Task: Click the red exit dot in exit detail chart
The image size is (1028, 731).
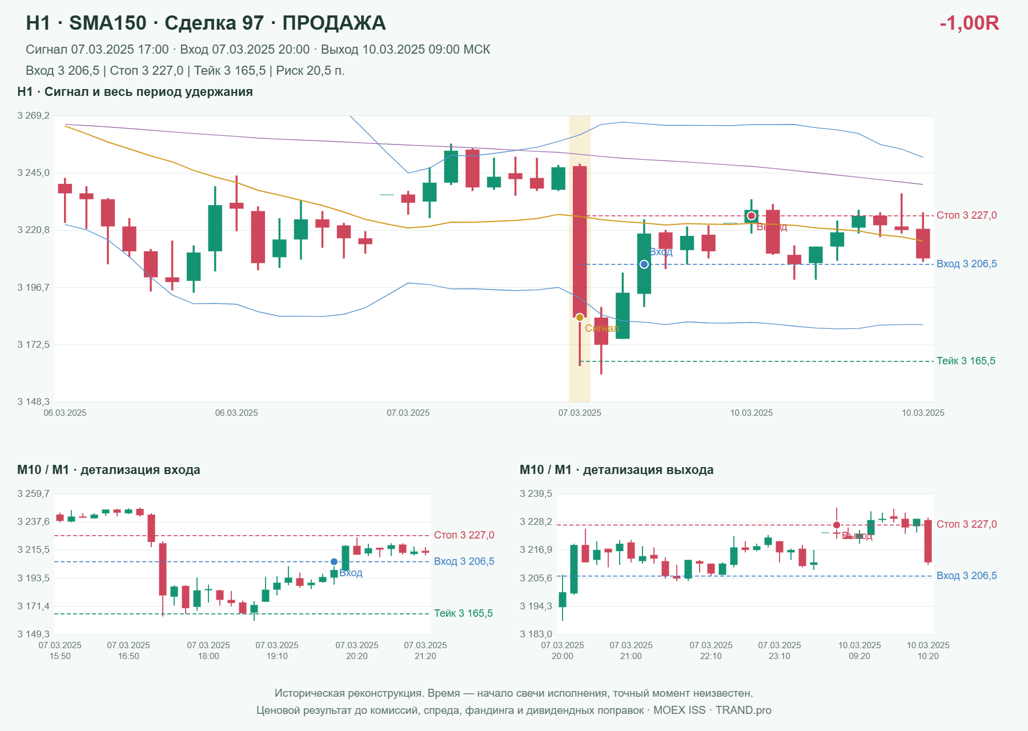Action: point(837,525)
